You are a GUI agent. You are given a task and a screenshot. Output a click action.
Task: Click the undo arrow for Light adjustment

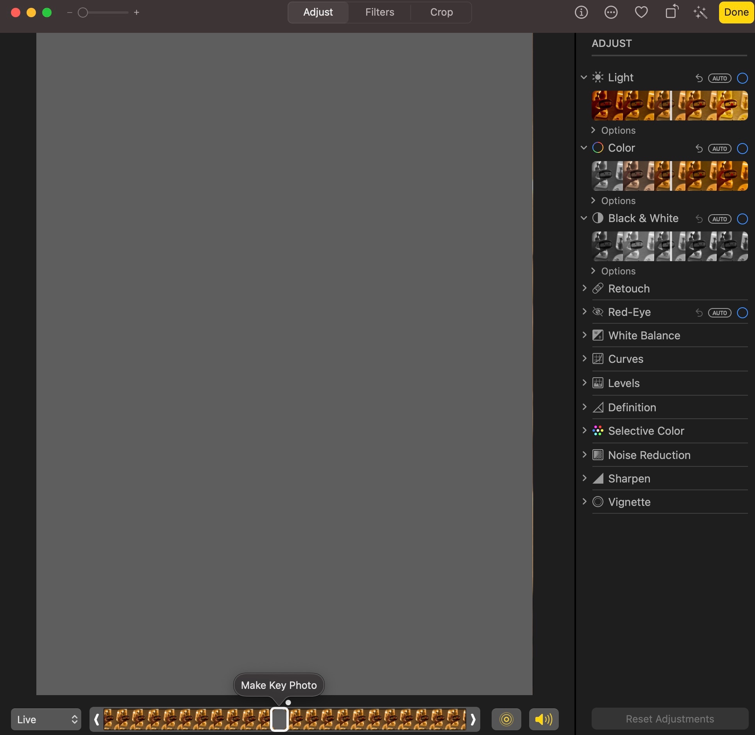click(x=699, y=78)
